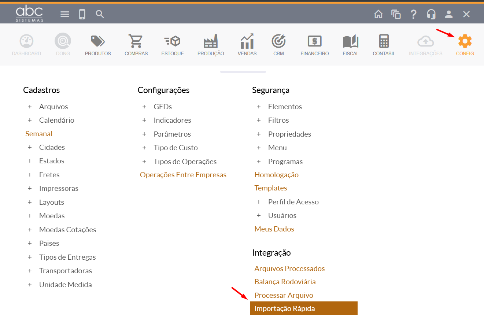Image resolution: width=484 pixels, height=319 pixels.
Task: Click the Meus Dados link
Action: (274, 229)
